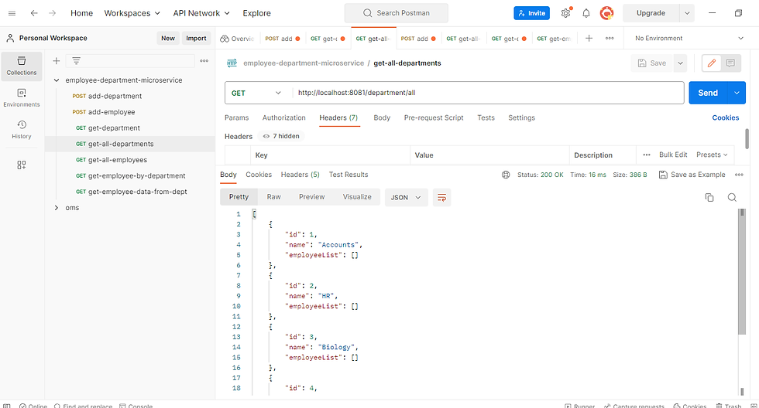The image size is (759, 408).
Task: Open the configure workspace sidebar icon
Action: pyautogui.click(x=22, y=165)
